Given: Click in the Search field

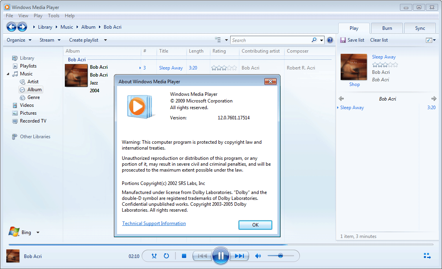Looking at the screenshot, I should 271,40.
